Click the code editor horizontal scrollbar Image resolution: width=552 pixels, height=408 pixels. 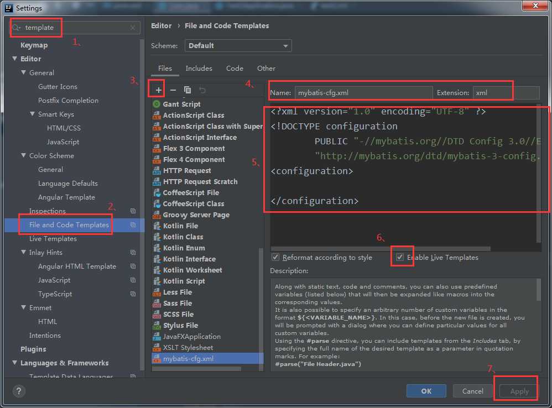click(380, 249)
